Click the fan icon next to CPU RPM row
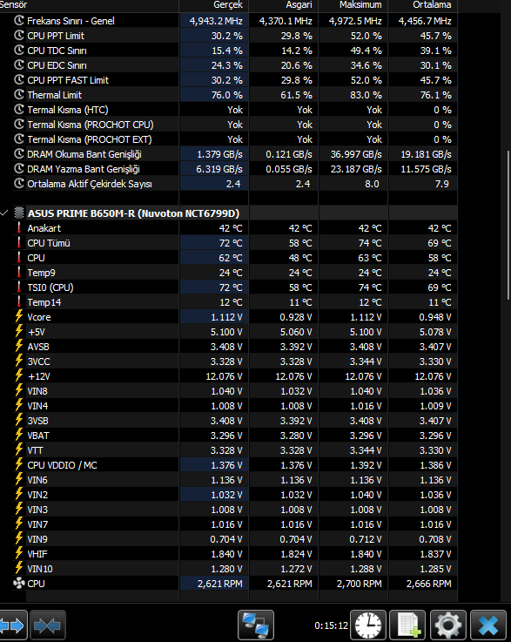 [x=19, y=584]
